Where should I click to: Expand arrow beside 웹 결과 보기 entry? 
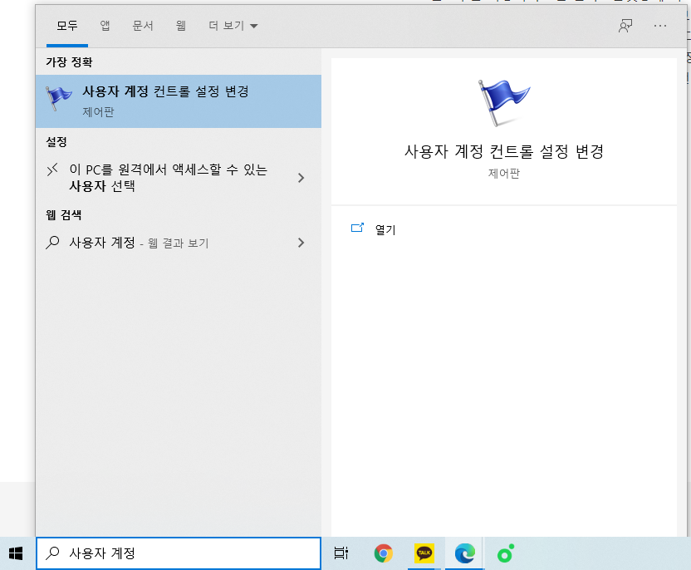[x=301, y=243]
